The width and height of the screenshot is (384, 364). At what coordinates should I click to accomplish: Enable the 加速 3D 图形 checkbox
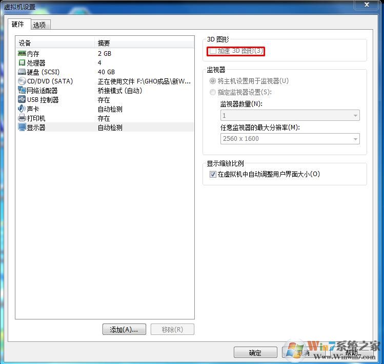(213, 51)
